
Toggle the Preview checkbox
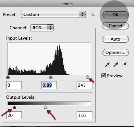click(104, 75)
